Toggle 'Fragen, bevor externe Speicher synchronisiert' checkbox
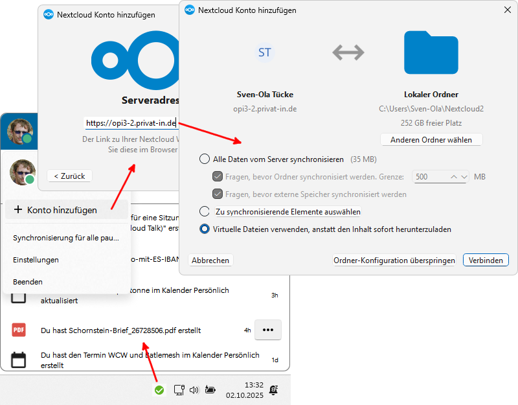518x405 pixels. point(218,194)
